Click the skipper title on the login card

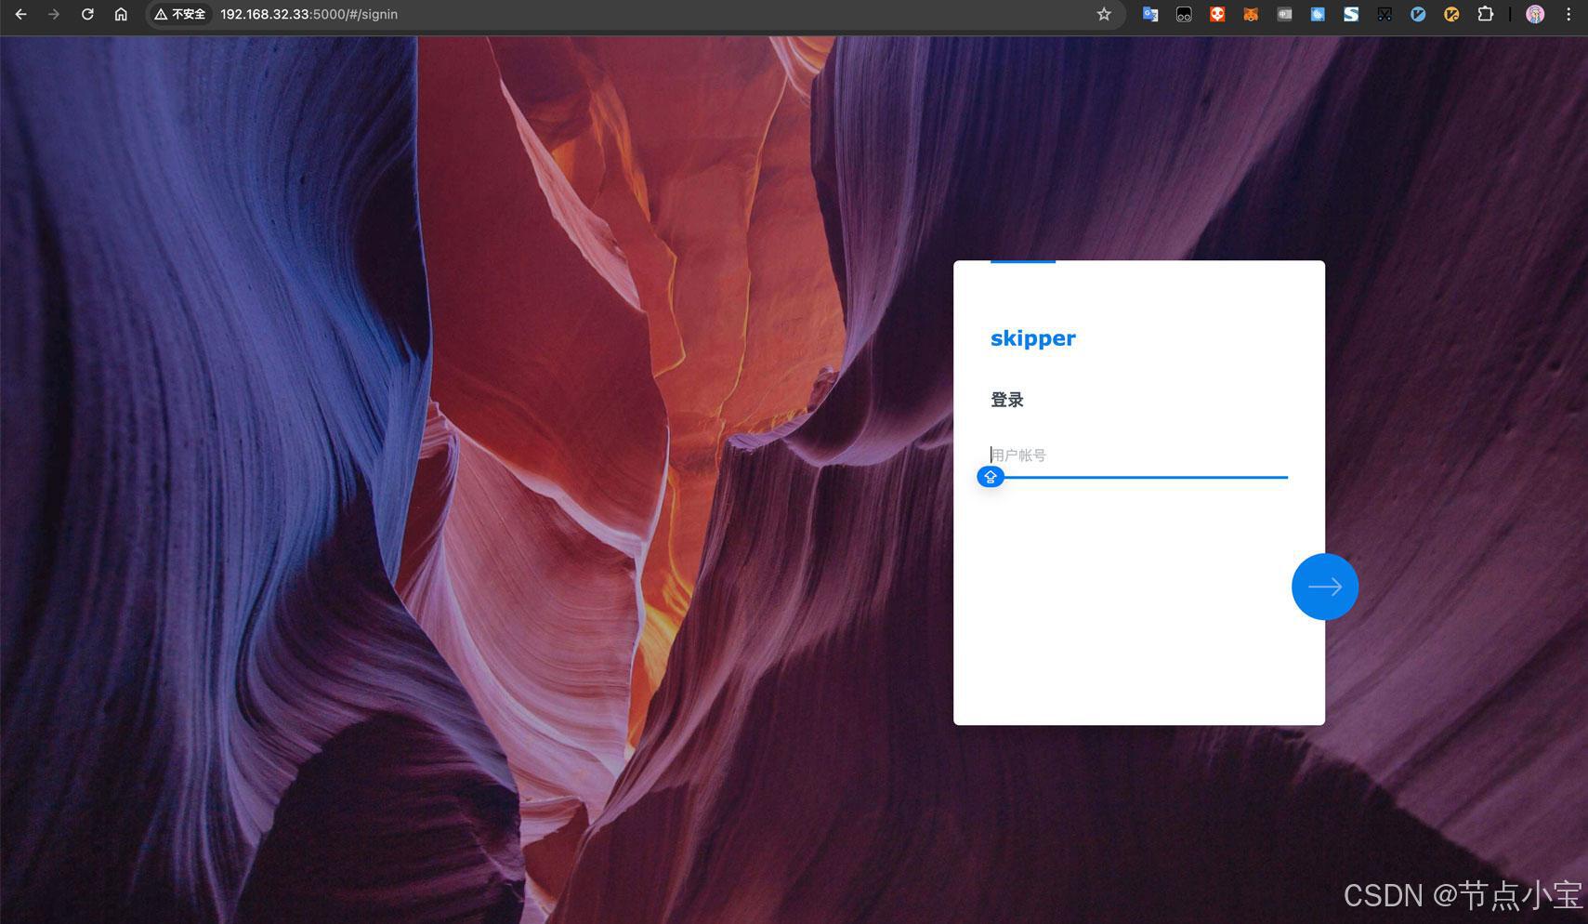[x=1032, y=338]
